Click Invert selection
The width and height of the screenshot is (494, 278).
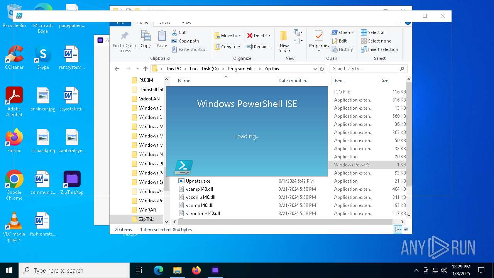coord(379,49)
